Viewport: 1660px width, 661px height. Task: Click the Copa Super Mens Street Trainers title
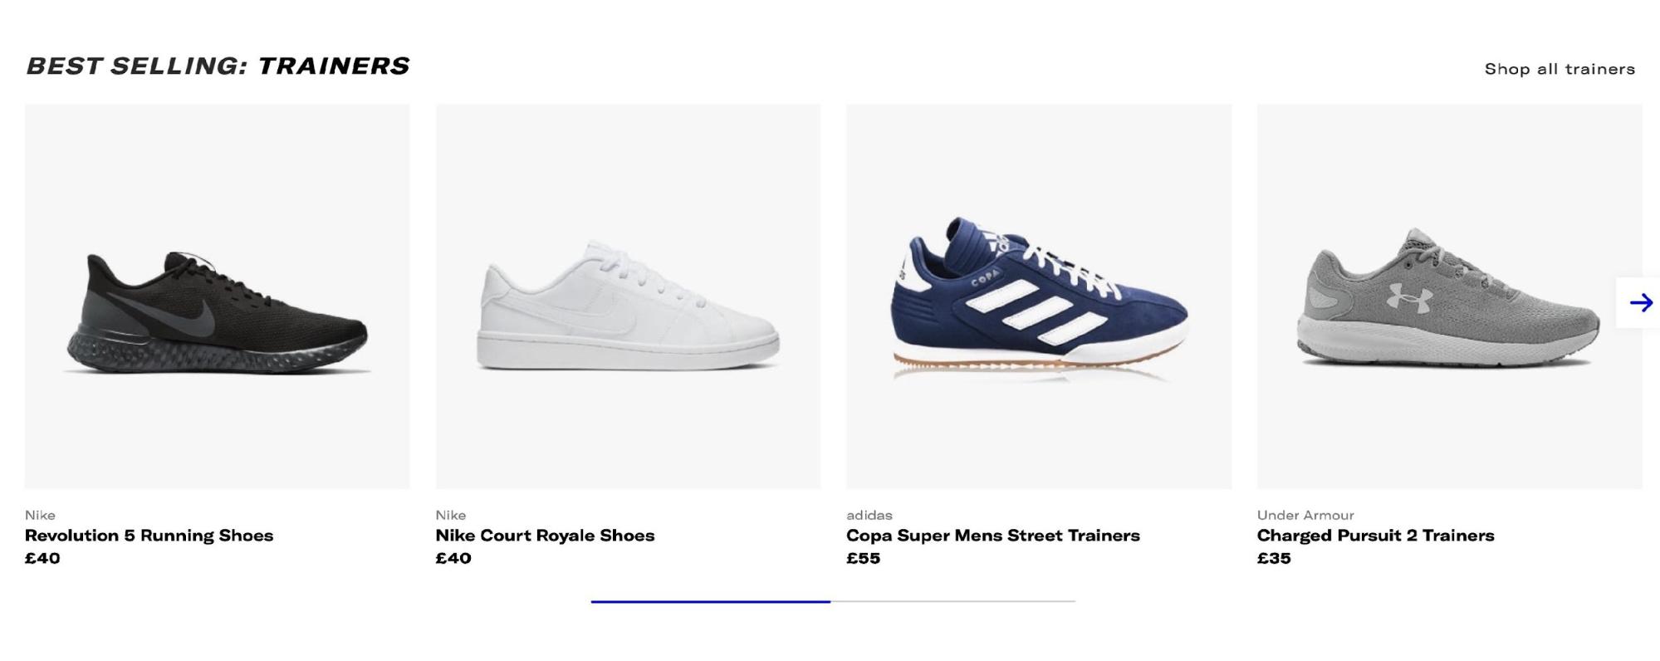pos(992,536)
